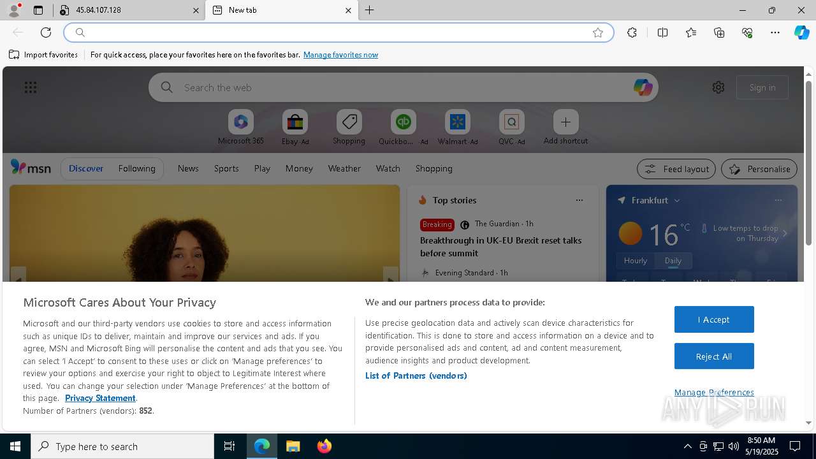
Task: Open the Weather menu item
Action: click(x=344, y=168)
